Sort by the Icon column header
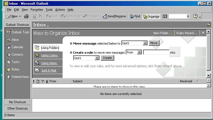The height and width of the screenshot is (120, 213). coord(38,81)
